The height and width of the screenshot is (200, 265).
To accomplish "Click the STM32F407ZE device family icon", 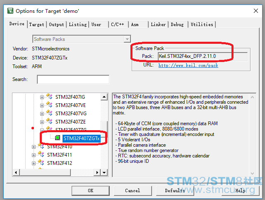I will point(49,121).
